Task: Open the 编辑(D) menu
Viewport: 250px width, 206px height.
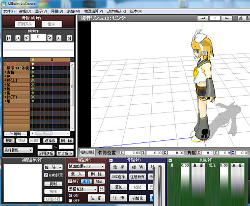Action: [25, 11]
